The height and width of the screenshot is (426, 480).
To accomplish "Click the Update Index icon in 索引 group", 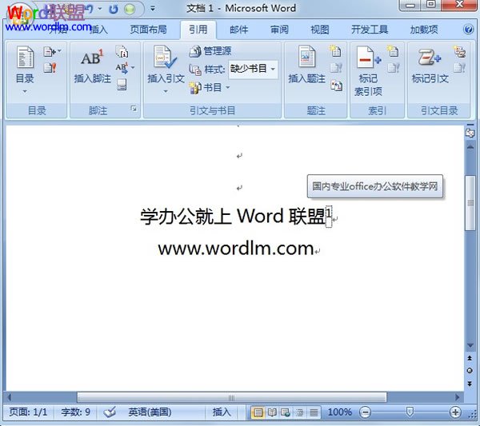I will tap(394, 68).
